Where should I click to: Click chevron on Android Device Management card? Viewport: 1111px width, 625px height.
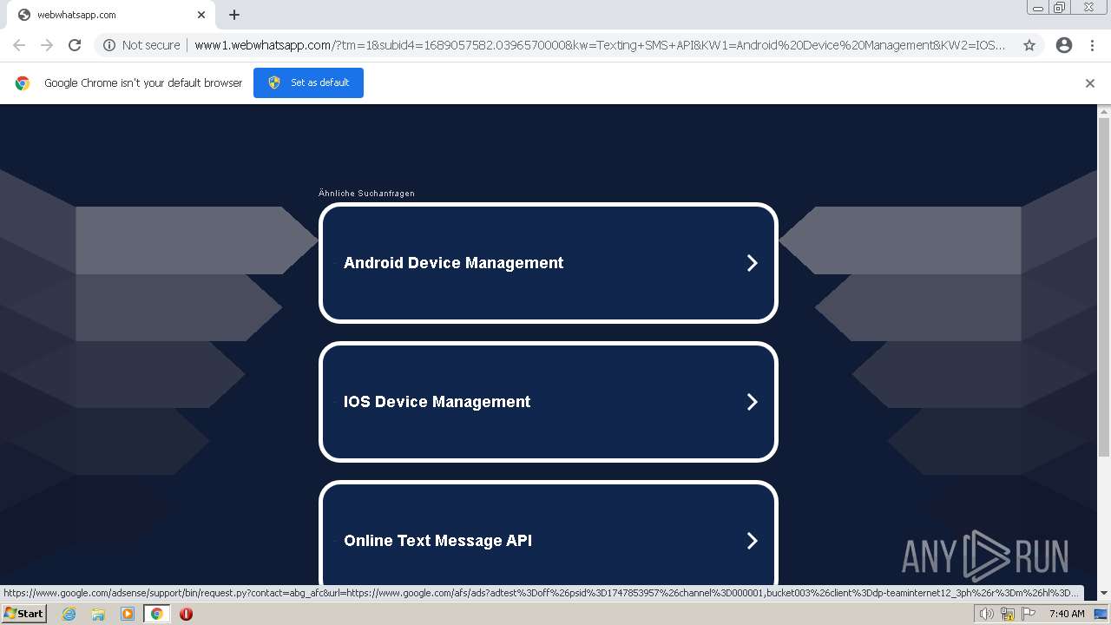coord(753,263)
